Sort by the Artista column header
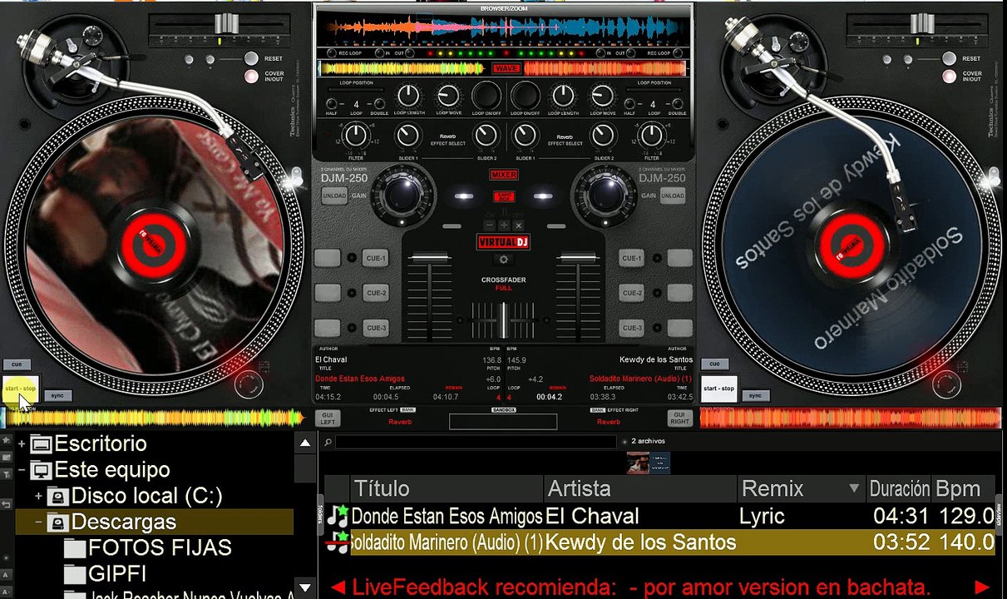 click(641, 489)
